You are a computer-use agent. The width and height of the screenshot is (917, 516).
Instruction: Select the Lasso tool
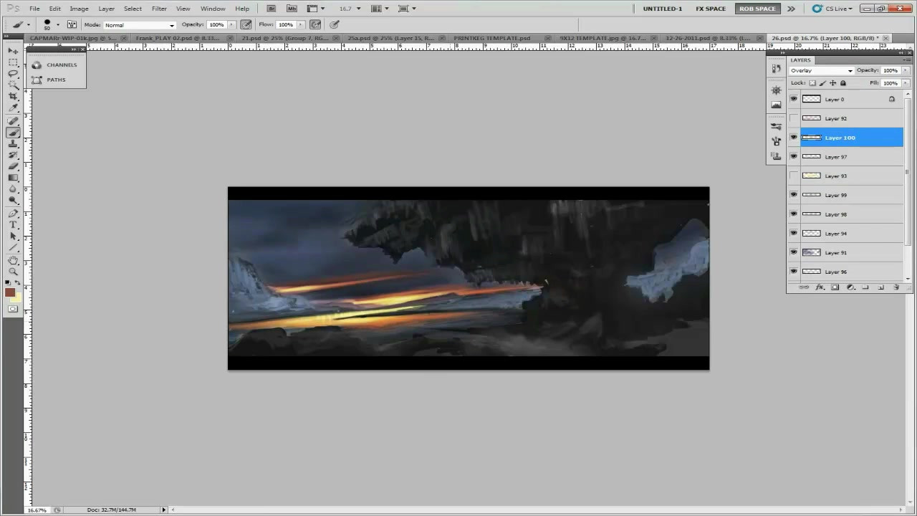13,74
